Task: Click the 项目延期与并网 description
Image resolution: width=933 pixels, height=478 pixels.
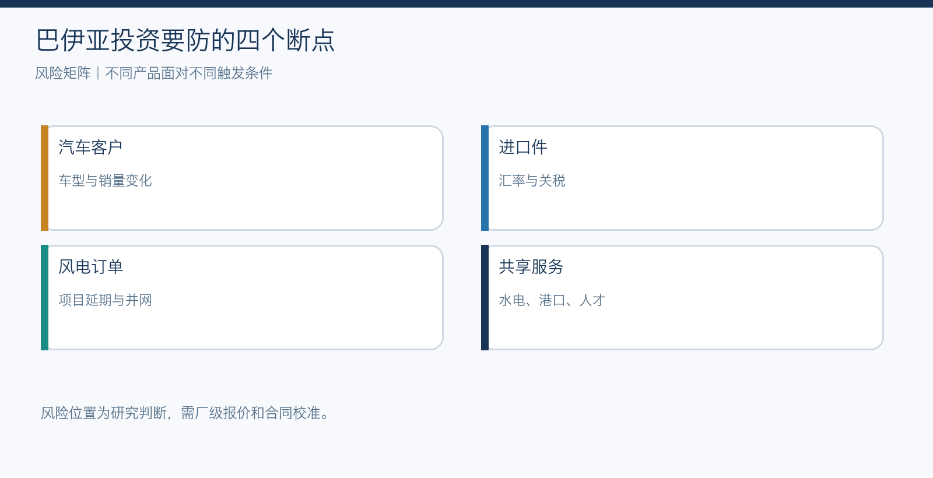Action: point(105,300)
